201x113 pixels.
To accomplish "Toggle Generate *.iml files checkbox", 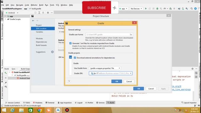I will 70,43.
